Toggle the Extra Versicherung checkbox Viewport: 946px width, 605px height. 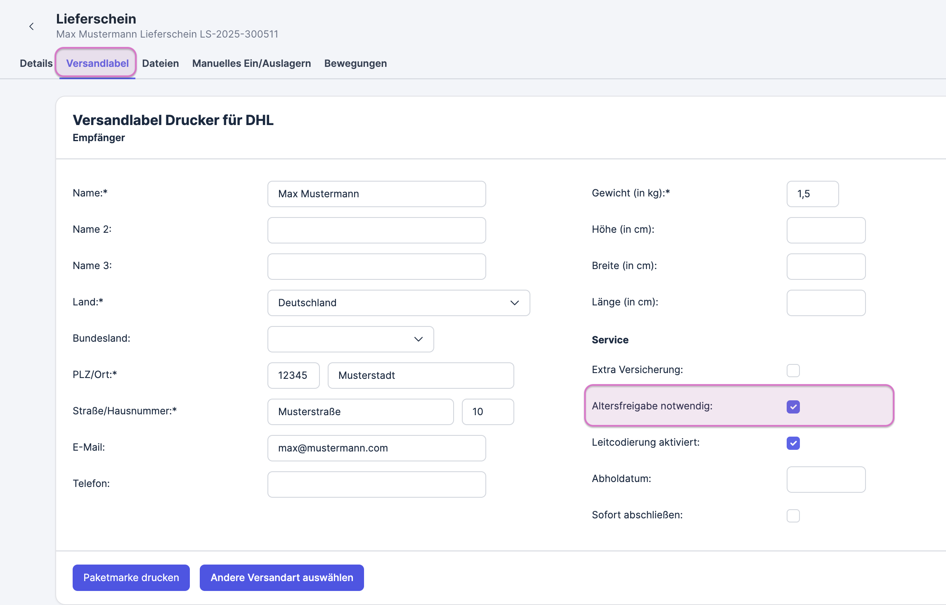coord(793,370)
